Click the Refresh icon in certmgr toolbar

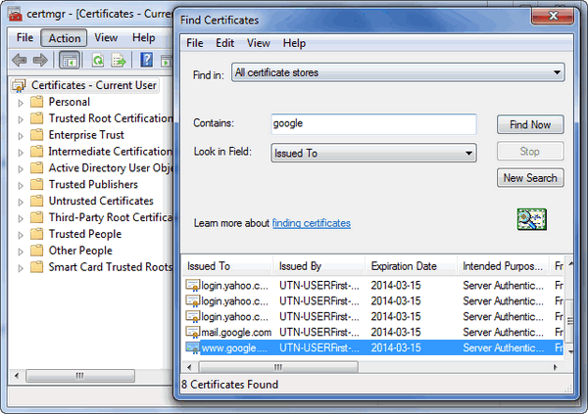tap(98, 60)
